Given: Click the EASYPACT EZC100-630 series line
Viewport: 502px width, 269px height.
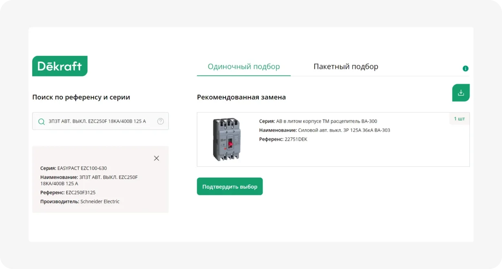Looking at the screenshot, I should click(73, 168).
